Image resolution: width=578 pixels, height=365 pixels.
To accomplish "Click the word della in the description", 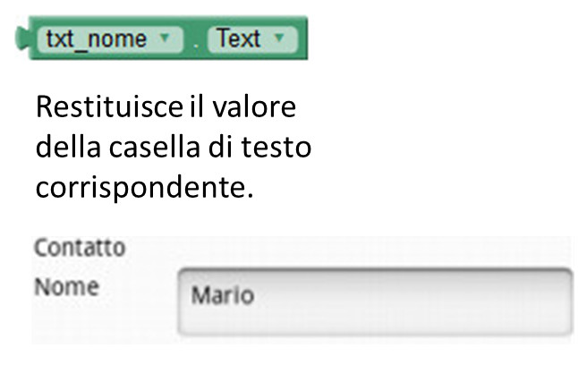I will pyautogui.click(x=65, y=147).
